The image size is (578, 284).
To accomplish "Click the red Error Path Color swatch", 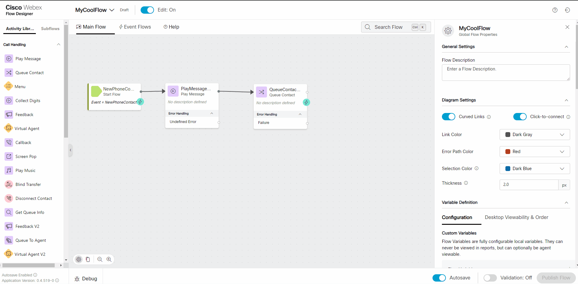I will point(508,152).
